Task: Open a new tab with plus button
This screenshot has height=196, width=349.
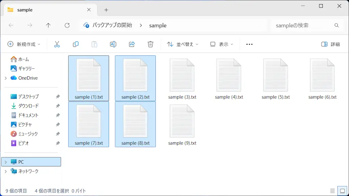Action: pyautogui.click(x=106, y=10)
